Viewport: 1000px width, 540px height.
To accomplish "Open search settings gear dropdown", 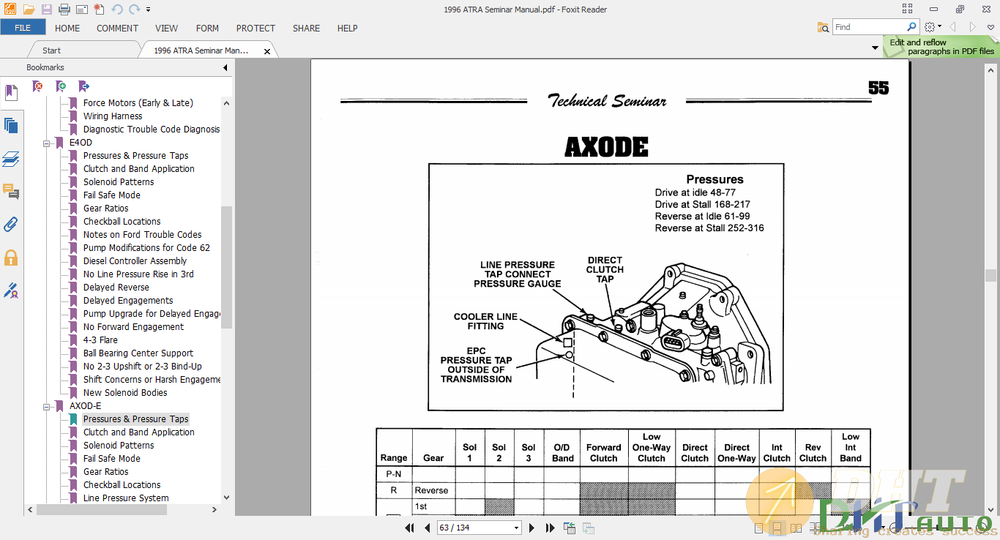I will coord(933,27).
